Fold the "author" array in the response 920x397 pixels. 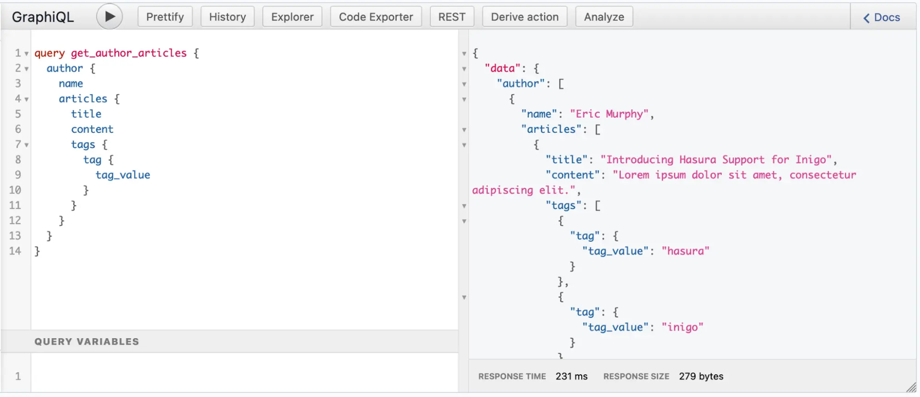click(x=464, y=84)
